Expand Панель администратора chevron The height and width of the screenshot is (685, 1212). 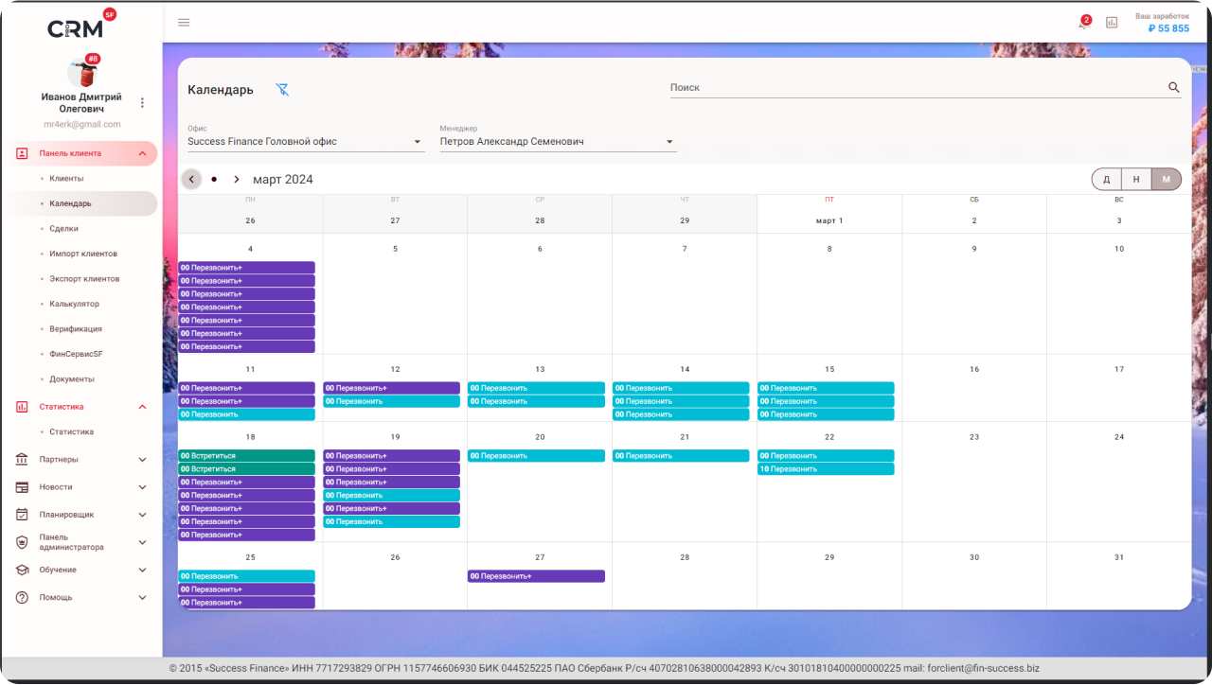pos(142,542)
